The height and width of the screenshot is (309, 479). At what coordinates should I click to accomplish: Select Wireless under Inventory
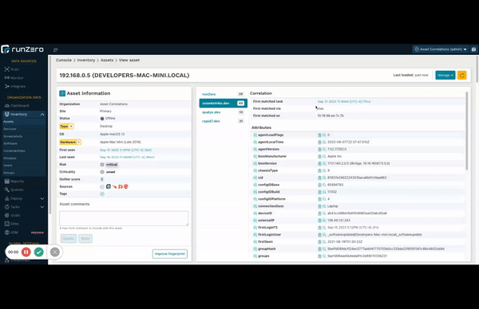point(10,158)
